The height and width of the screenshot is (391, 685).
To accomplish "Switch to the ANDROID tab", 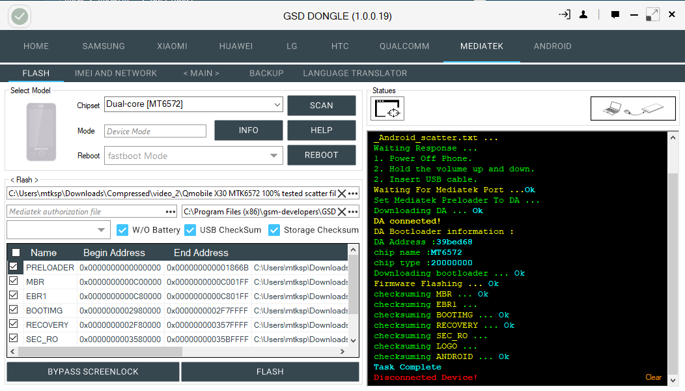I will pos(553,46).
